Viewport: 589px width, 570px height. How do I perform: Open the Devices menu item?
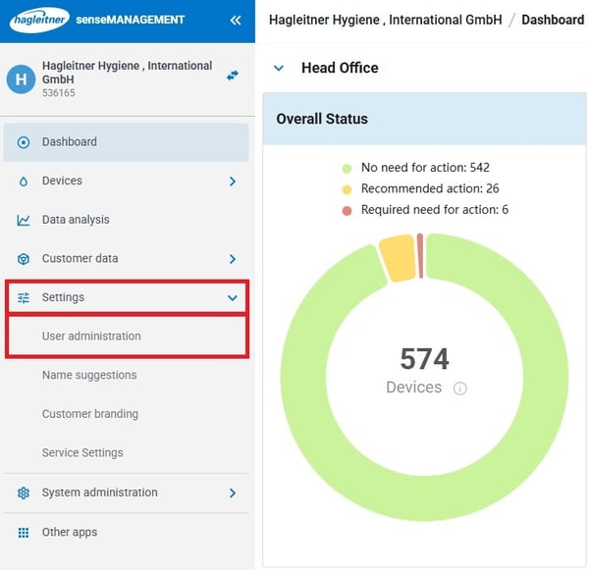[126, 181]
